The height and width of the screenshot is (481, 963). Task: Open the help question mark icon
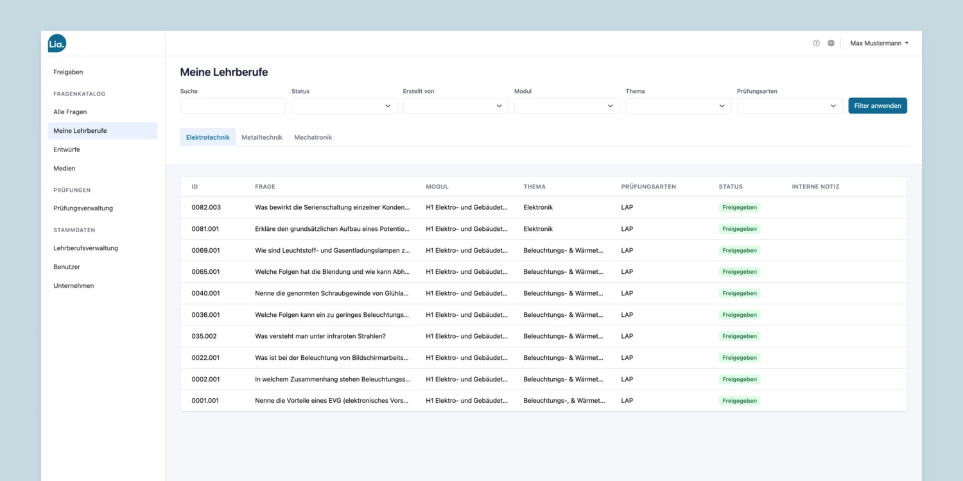816,43
